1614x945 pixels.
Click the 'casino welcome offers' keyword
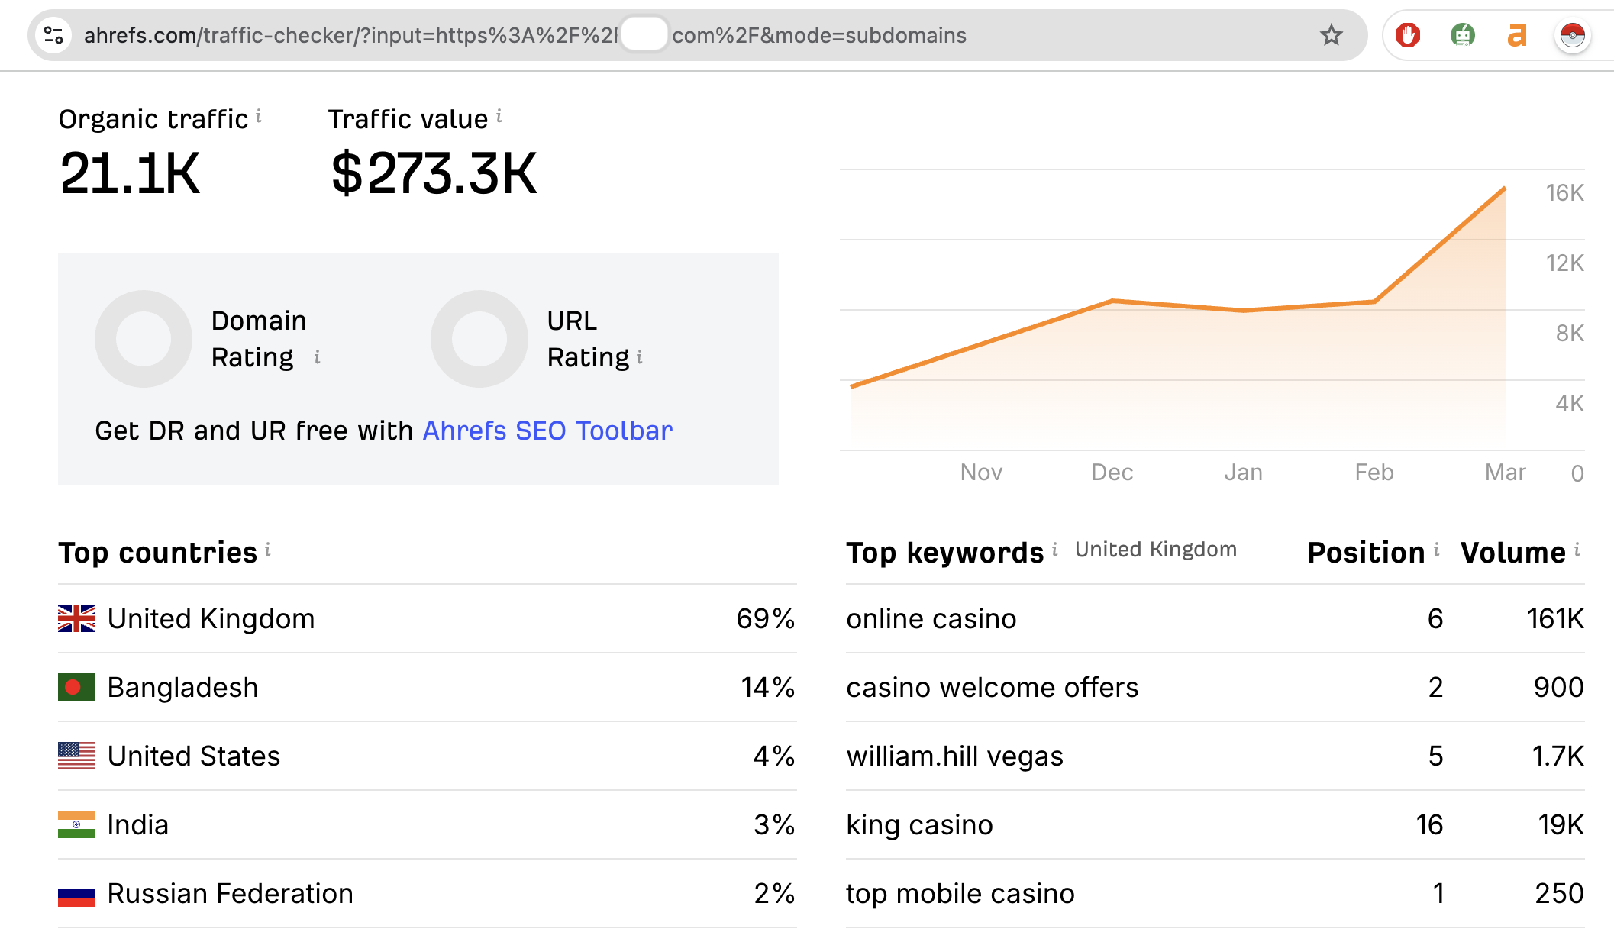992,687
